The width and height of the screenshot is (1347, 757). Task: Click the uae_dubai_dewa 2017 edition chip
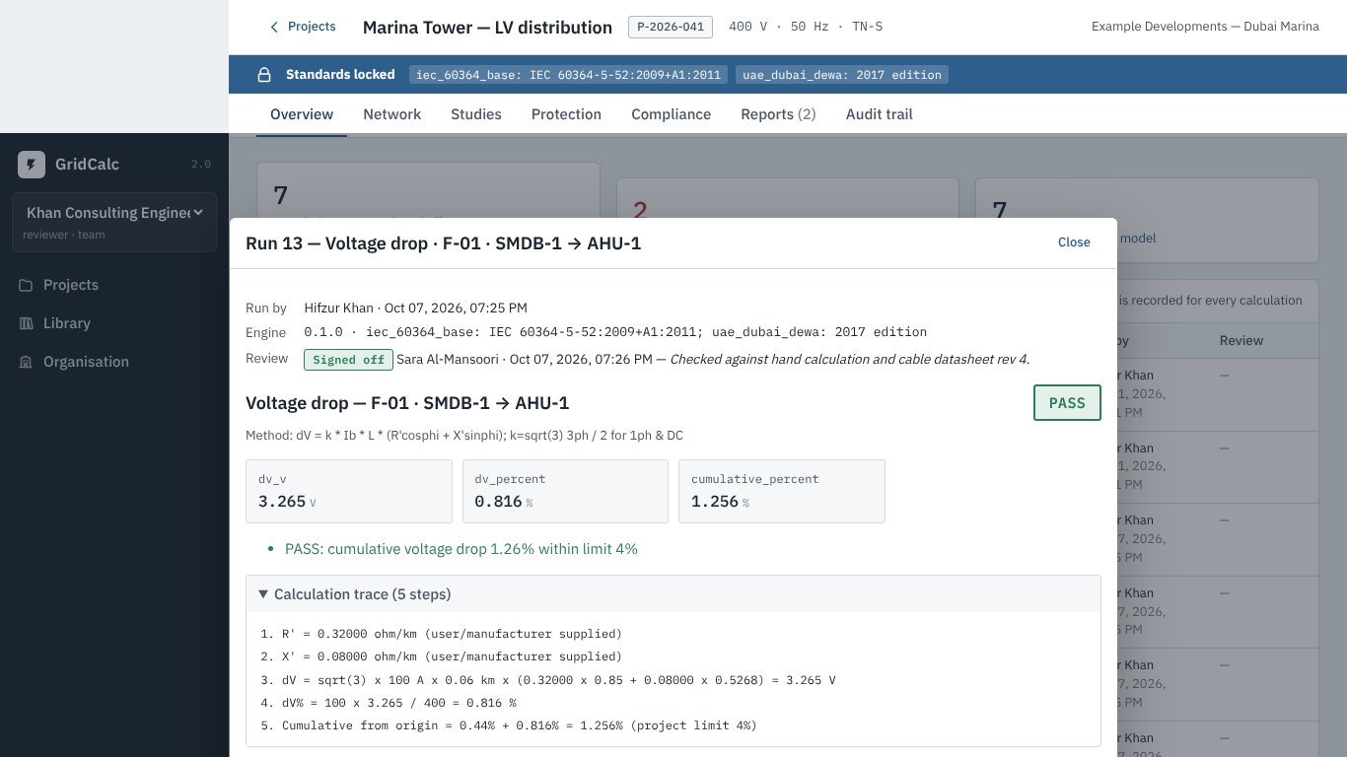[x=842, y=75]
